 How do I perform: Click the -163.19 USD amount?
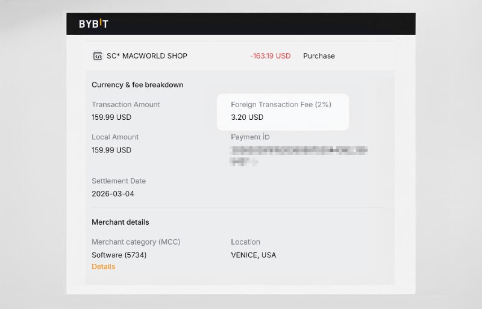click(270, 56)
